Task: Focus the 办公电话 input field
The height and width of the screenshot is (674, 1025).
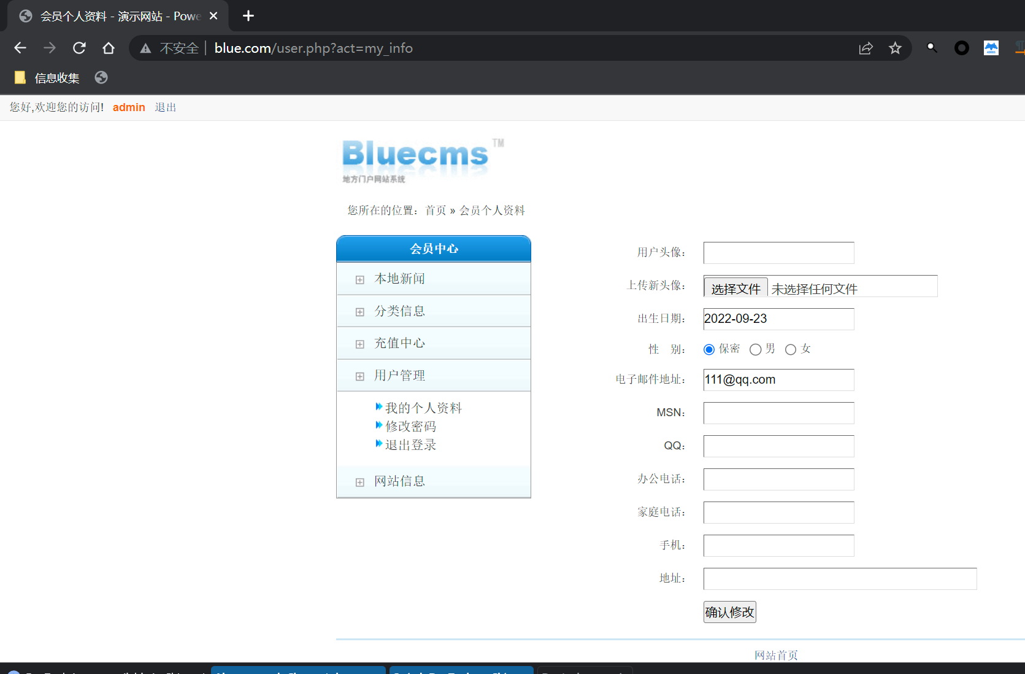Action: (778, 479)
